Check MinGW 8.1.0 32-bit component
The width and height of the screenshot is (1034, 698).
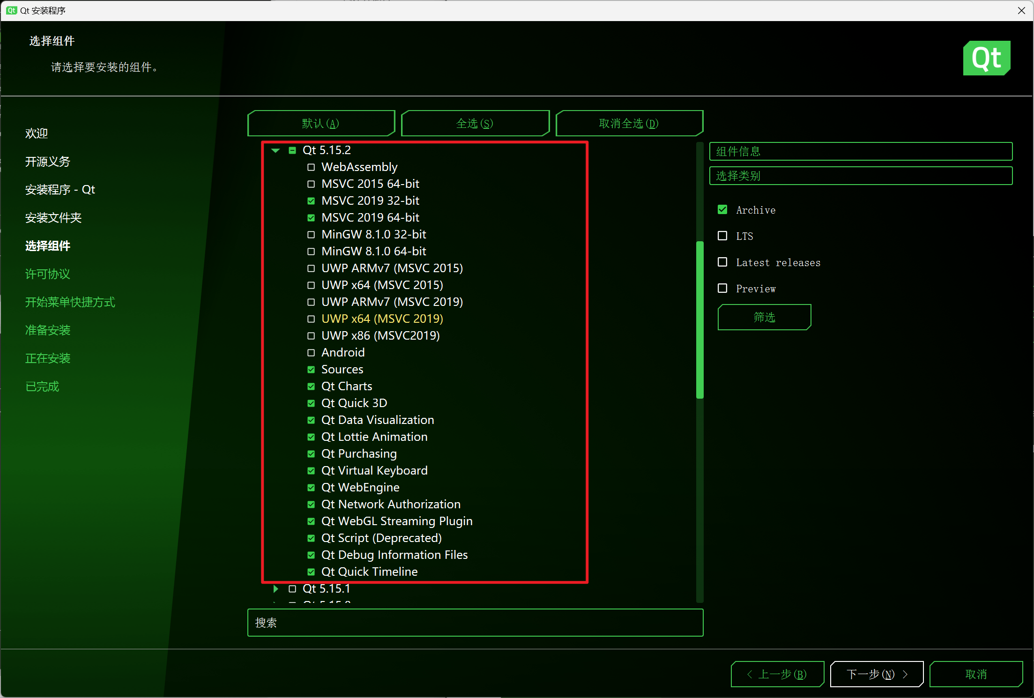(x=311, y=235)
